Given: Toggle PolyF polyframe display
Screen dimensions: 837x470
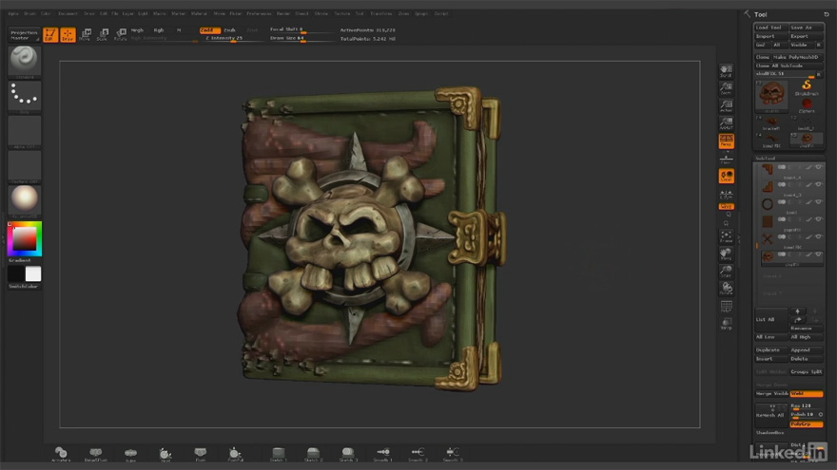Looking at the screenshot, I should pyautogui.click(x=726, y=307).
